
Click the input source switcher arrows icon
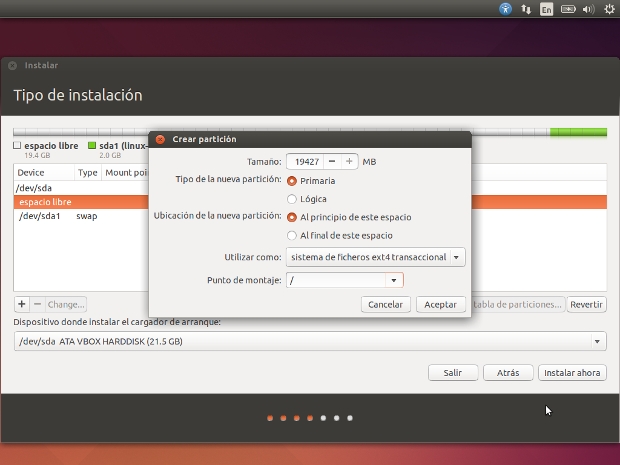(x=526, y=9)
